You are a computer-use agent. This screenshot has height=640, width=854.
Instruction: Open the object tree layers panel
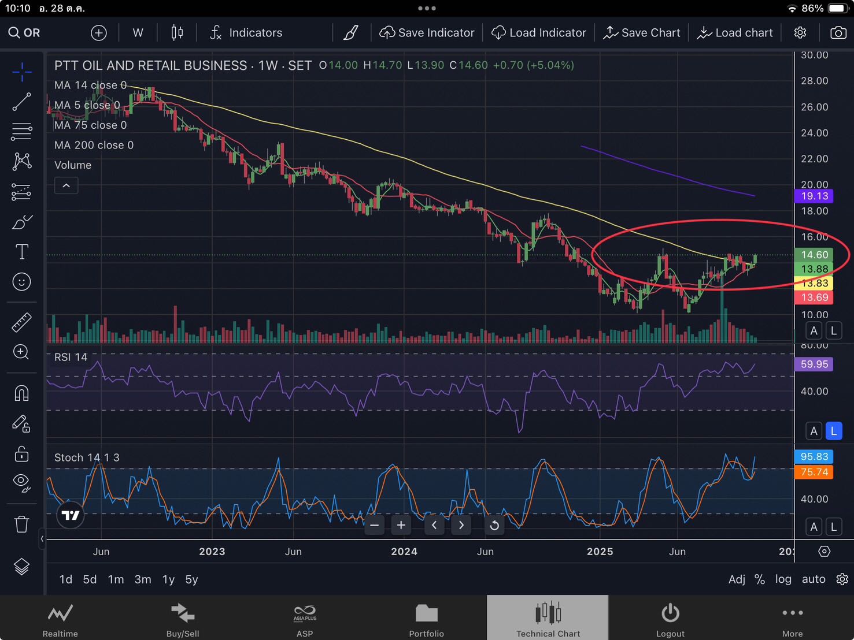coord(22,567)
